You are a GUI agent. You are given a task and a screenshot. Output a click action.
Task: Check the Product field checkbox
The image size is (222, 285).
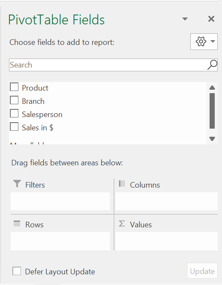[14, 87]
